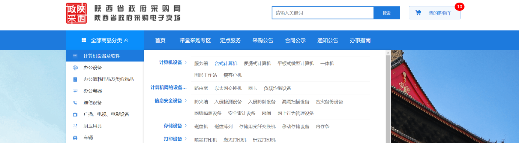The height and width of the screenshot is (143, 519).
Task: Open the 瘦客户机 link
Action: 232,75
